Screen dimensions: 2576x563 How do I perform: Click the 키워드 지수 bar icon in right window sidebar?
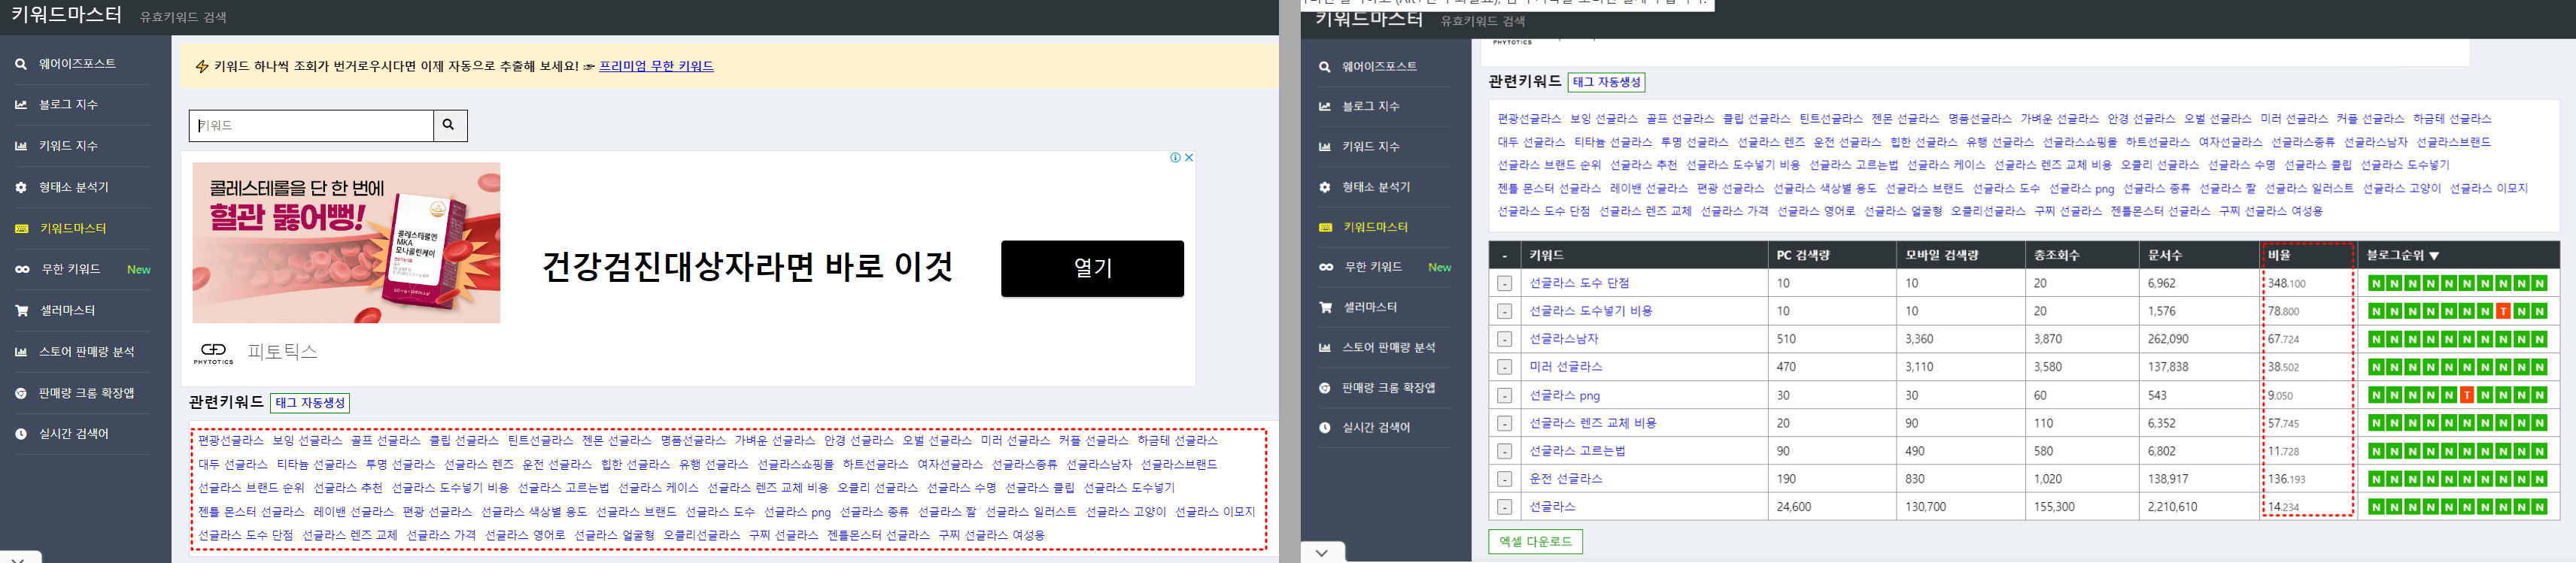(x=1324, y=147)
